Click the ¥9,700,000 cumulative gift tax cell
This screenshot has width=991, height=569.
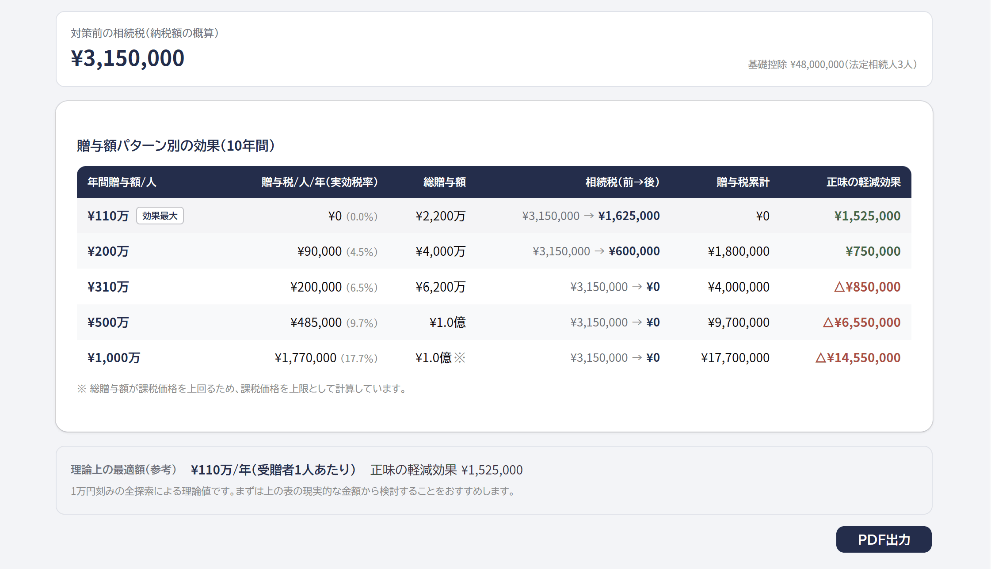point(739,322)
